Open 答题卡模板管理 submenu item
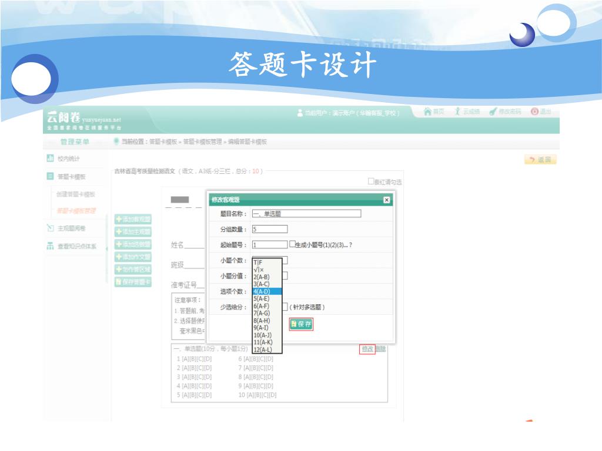The height and width of the screenshot is (451, 602). (76, 211)
